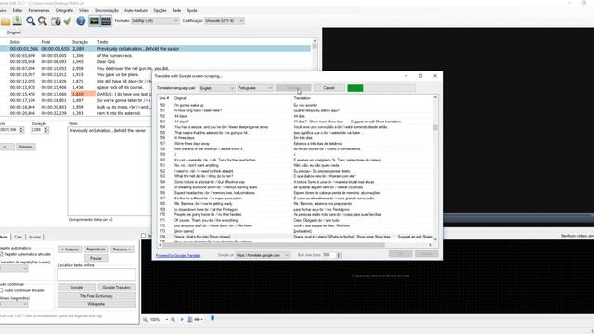Toggle video player toolbar icon
Screen dimensions: 594x334
pyautogui.click(x=106, y=20)
